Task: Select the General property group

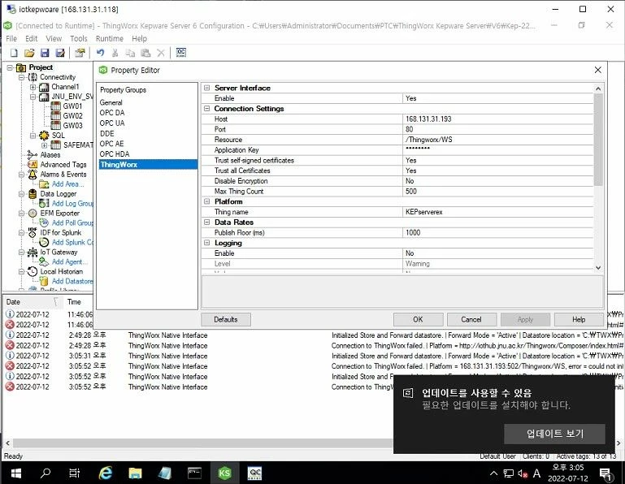Action: click(147, 102)
